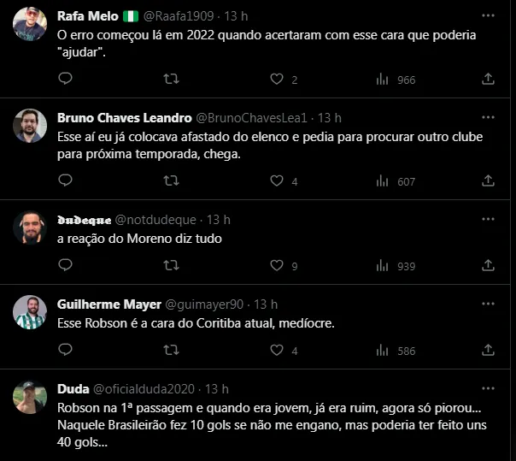Like Rafa Melo's tweet
The height and width of the screenshot is (461, 516).
pyautogui.click(x=276, y=80)
